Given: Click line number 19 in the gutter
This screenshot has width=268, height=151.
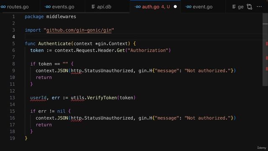Looking at the screenshot, I should 12,138.
